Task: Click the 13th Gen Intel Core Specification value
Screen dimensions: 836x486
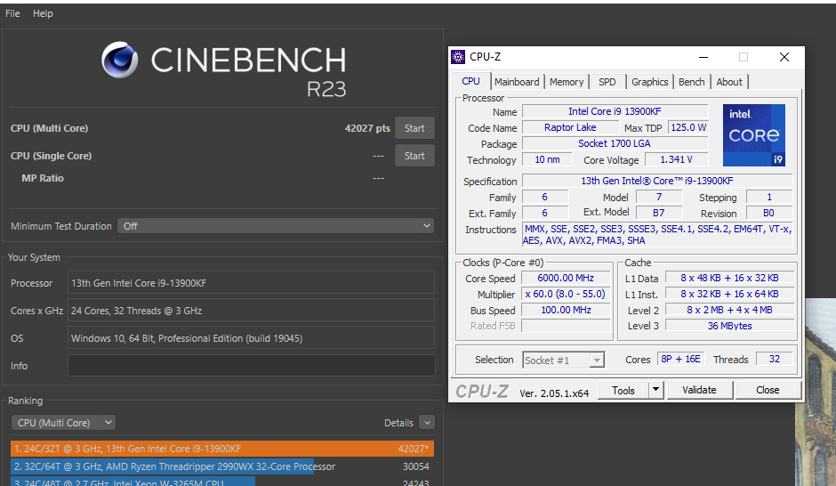Action: click(657, 181)
